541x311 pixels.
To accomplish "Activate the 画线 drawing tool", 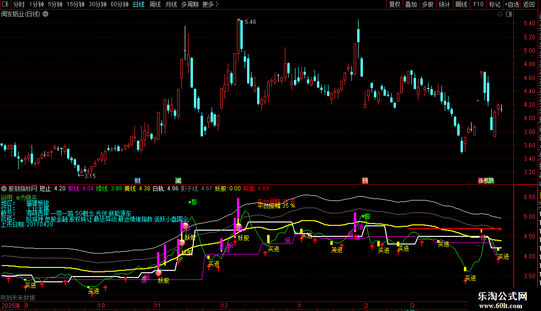I will click(x=462, y=4).
